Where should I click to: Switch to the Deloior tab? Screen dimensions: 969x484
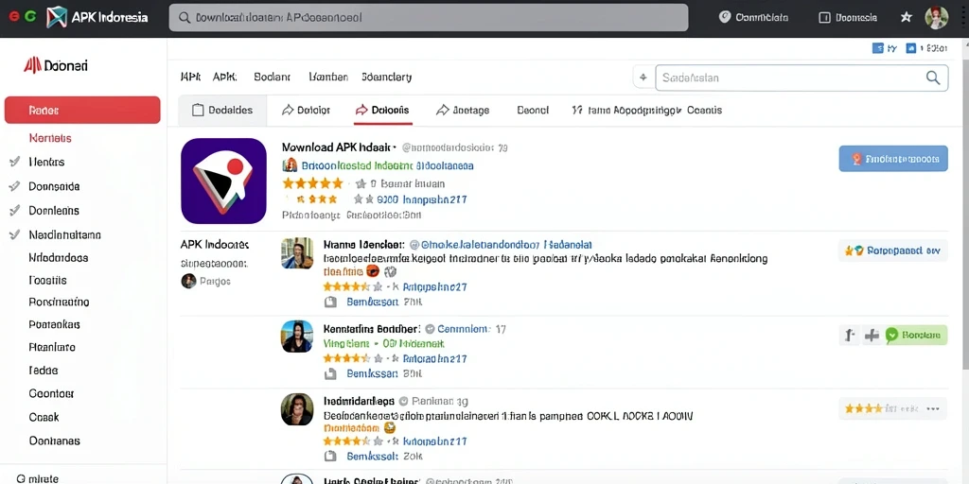[x=306, y=111]
